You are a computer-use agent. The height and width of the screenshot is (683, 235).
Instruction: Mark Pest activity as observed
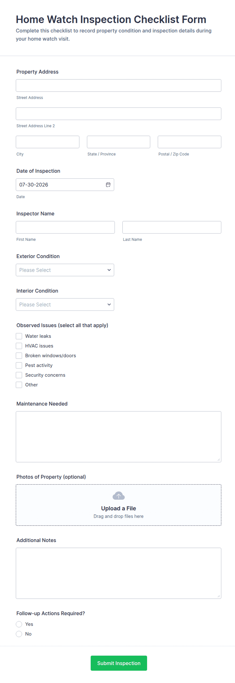19,365
